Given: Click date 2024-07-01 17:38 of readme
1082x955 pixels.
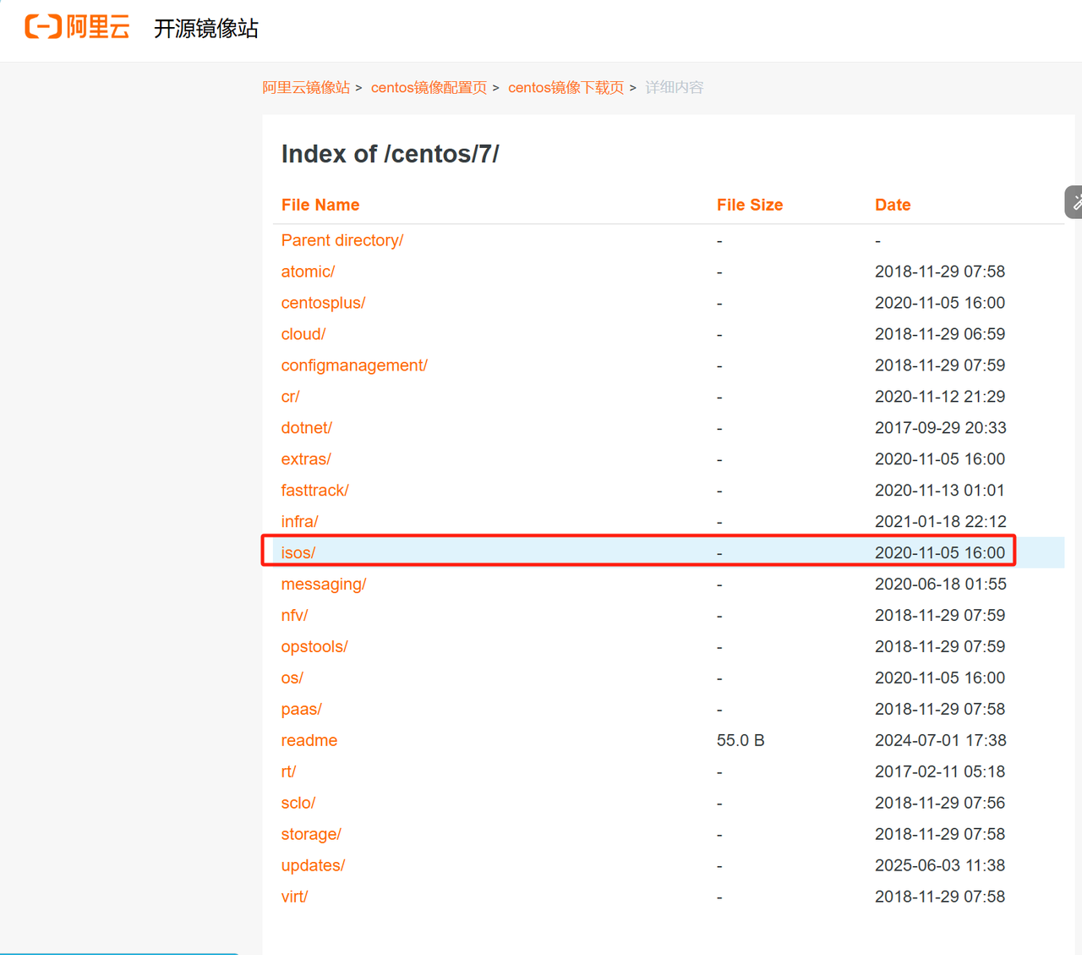Looking at the screenshot, I should coord(940,741).
